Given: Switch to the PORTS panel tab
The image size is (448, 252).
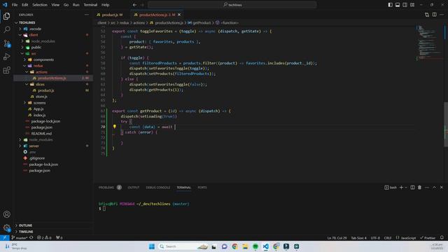Looking at the screenshot, I should coord(202,188).
